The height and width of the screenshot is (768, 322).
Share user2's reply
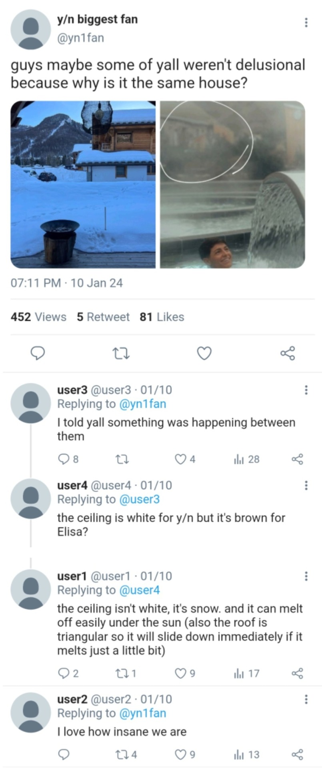coord(297,755)
